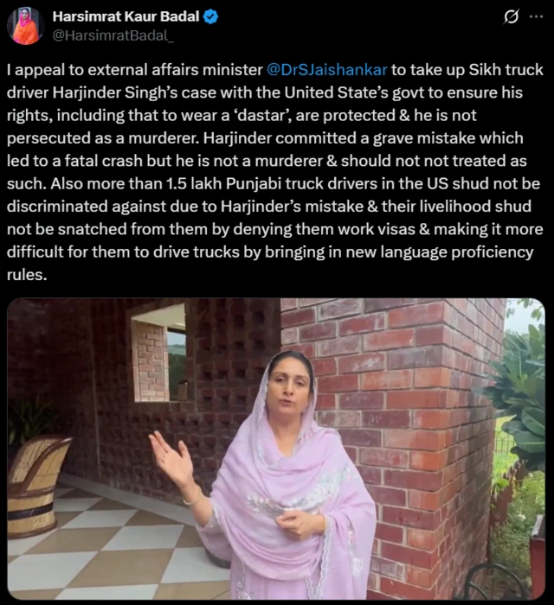Click the window opening in the brick wall
This screenshot has width=554, height=605.
click(x=158, y=353)
